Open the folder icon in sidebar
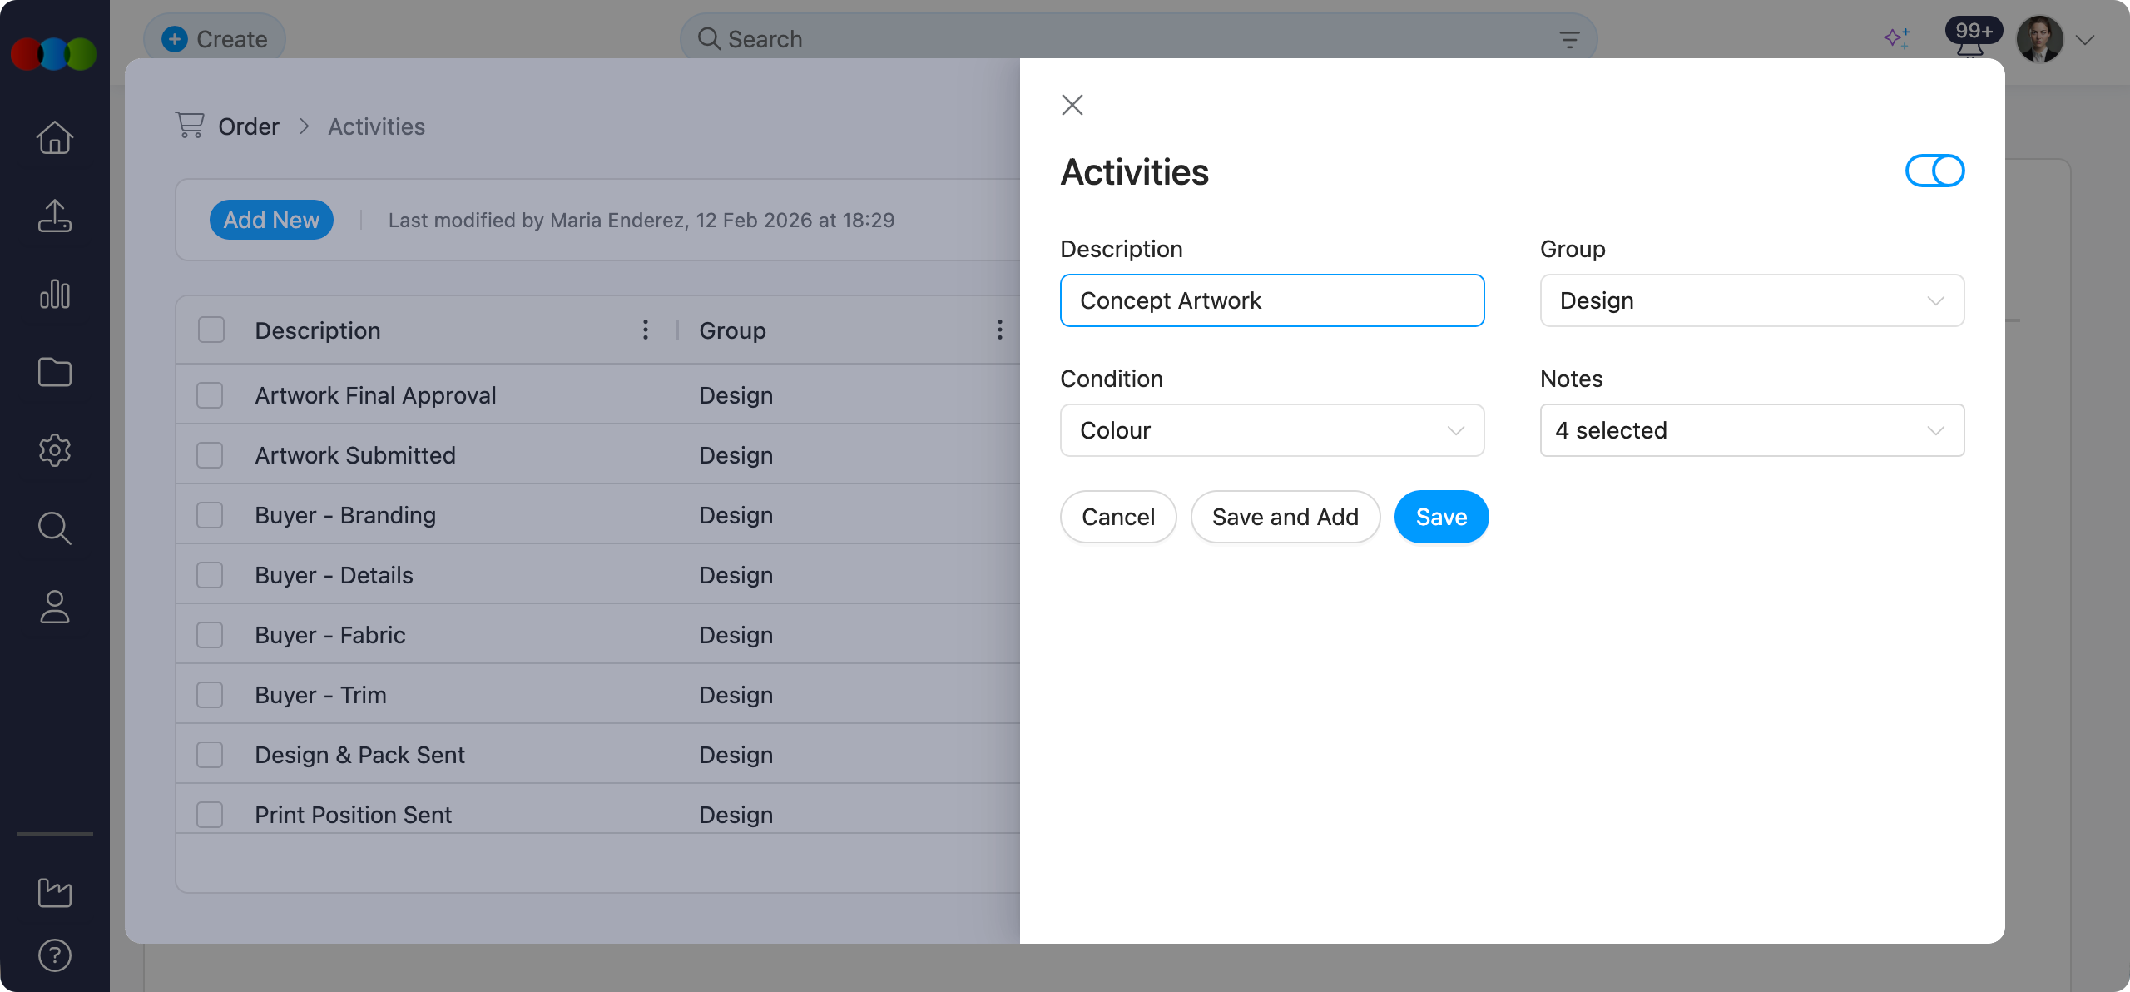Viewport: 2130px width, 992px height. (x=54, y=372)
